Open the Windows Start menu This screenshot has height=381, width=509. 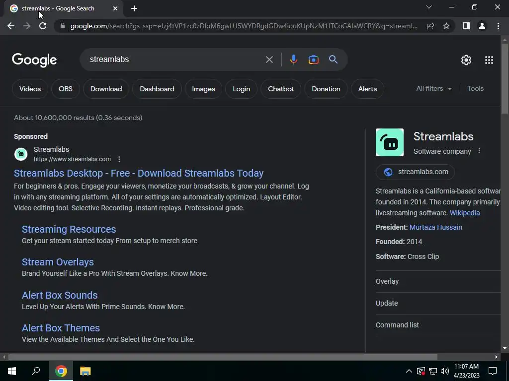12,371
